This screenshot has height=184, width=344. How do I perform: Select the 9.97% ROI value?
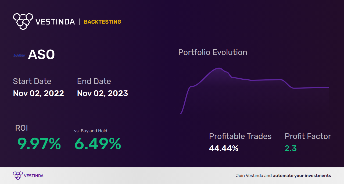coord(39,144)
